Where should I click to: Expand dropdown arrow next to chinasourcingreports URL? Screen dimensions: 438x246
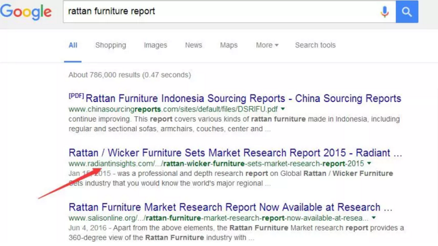(283, 109)
